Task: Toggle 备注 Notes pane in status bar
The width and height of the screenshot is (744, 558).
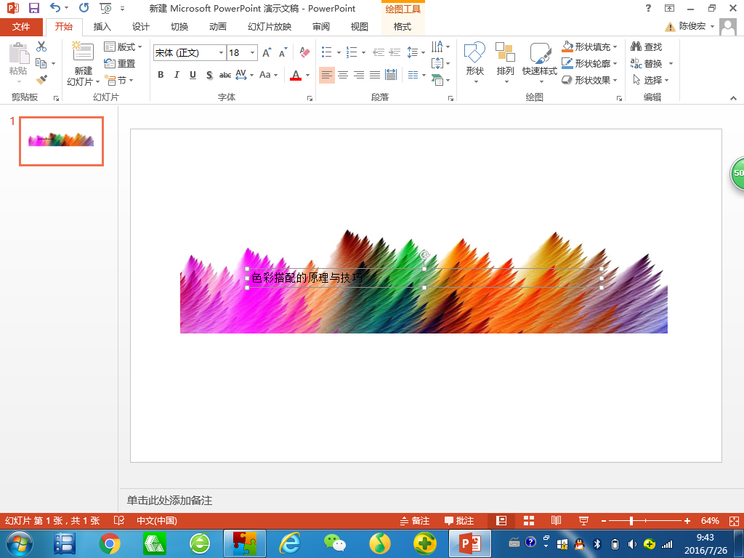Action: (x=415, y=520)
